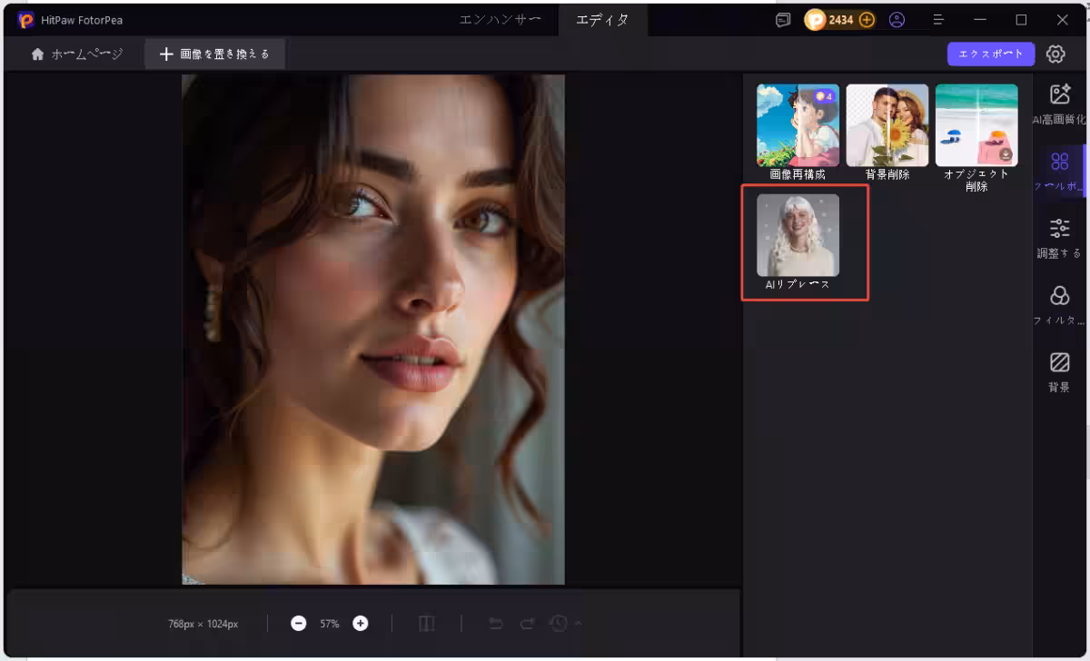Open the 調整する adjustment panel
1090x661 pixels.
(1059, 236)
